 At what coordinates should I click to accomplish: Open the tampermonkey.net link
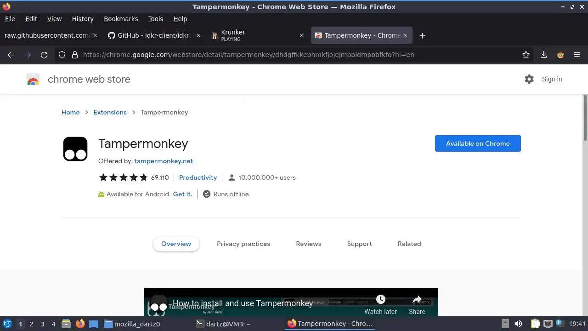click(x=164, y=161)
